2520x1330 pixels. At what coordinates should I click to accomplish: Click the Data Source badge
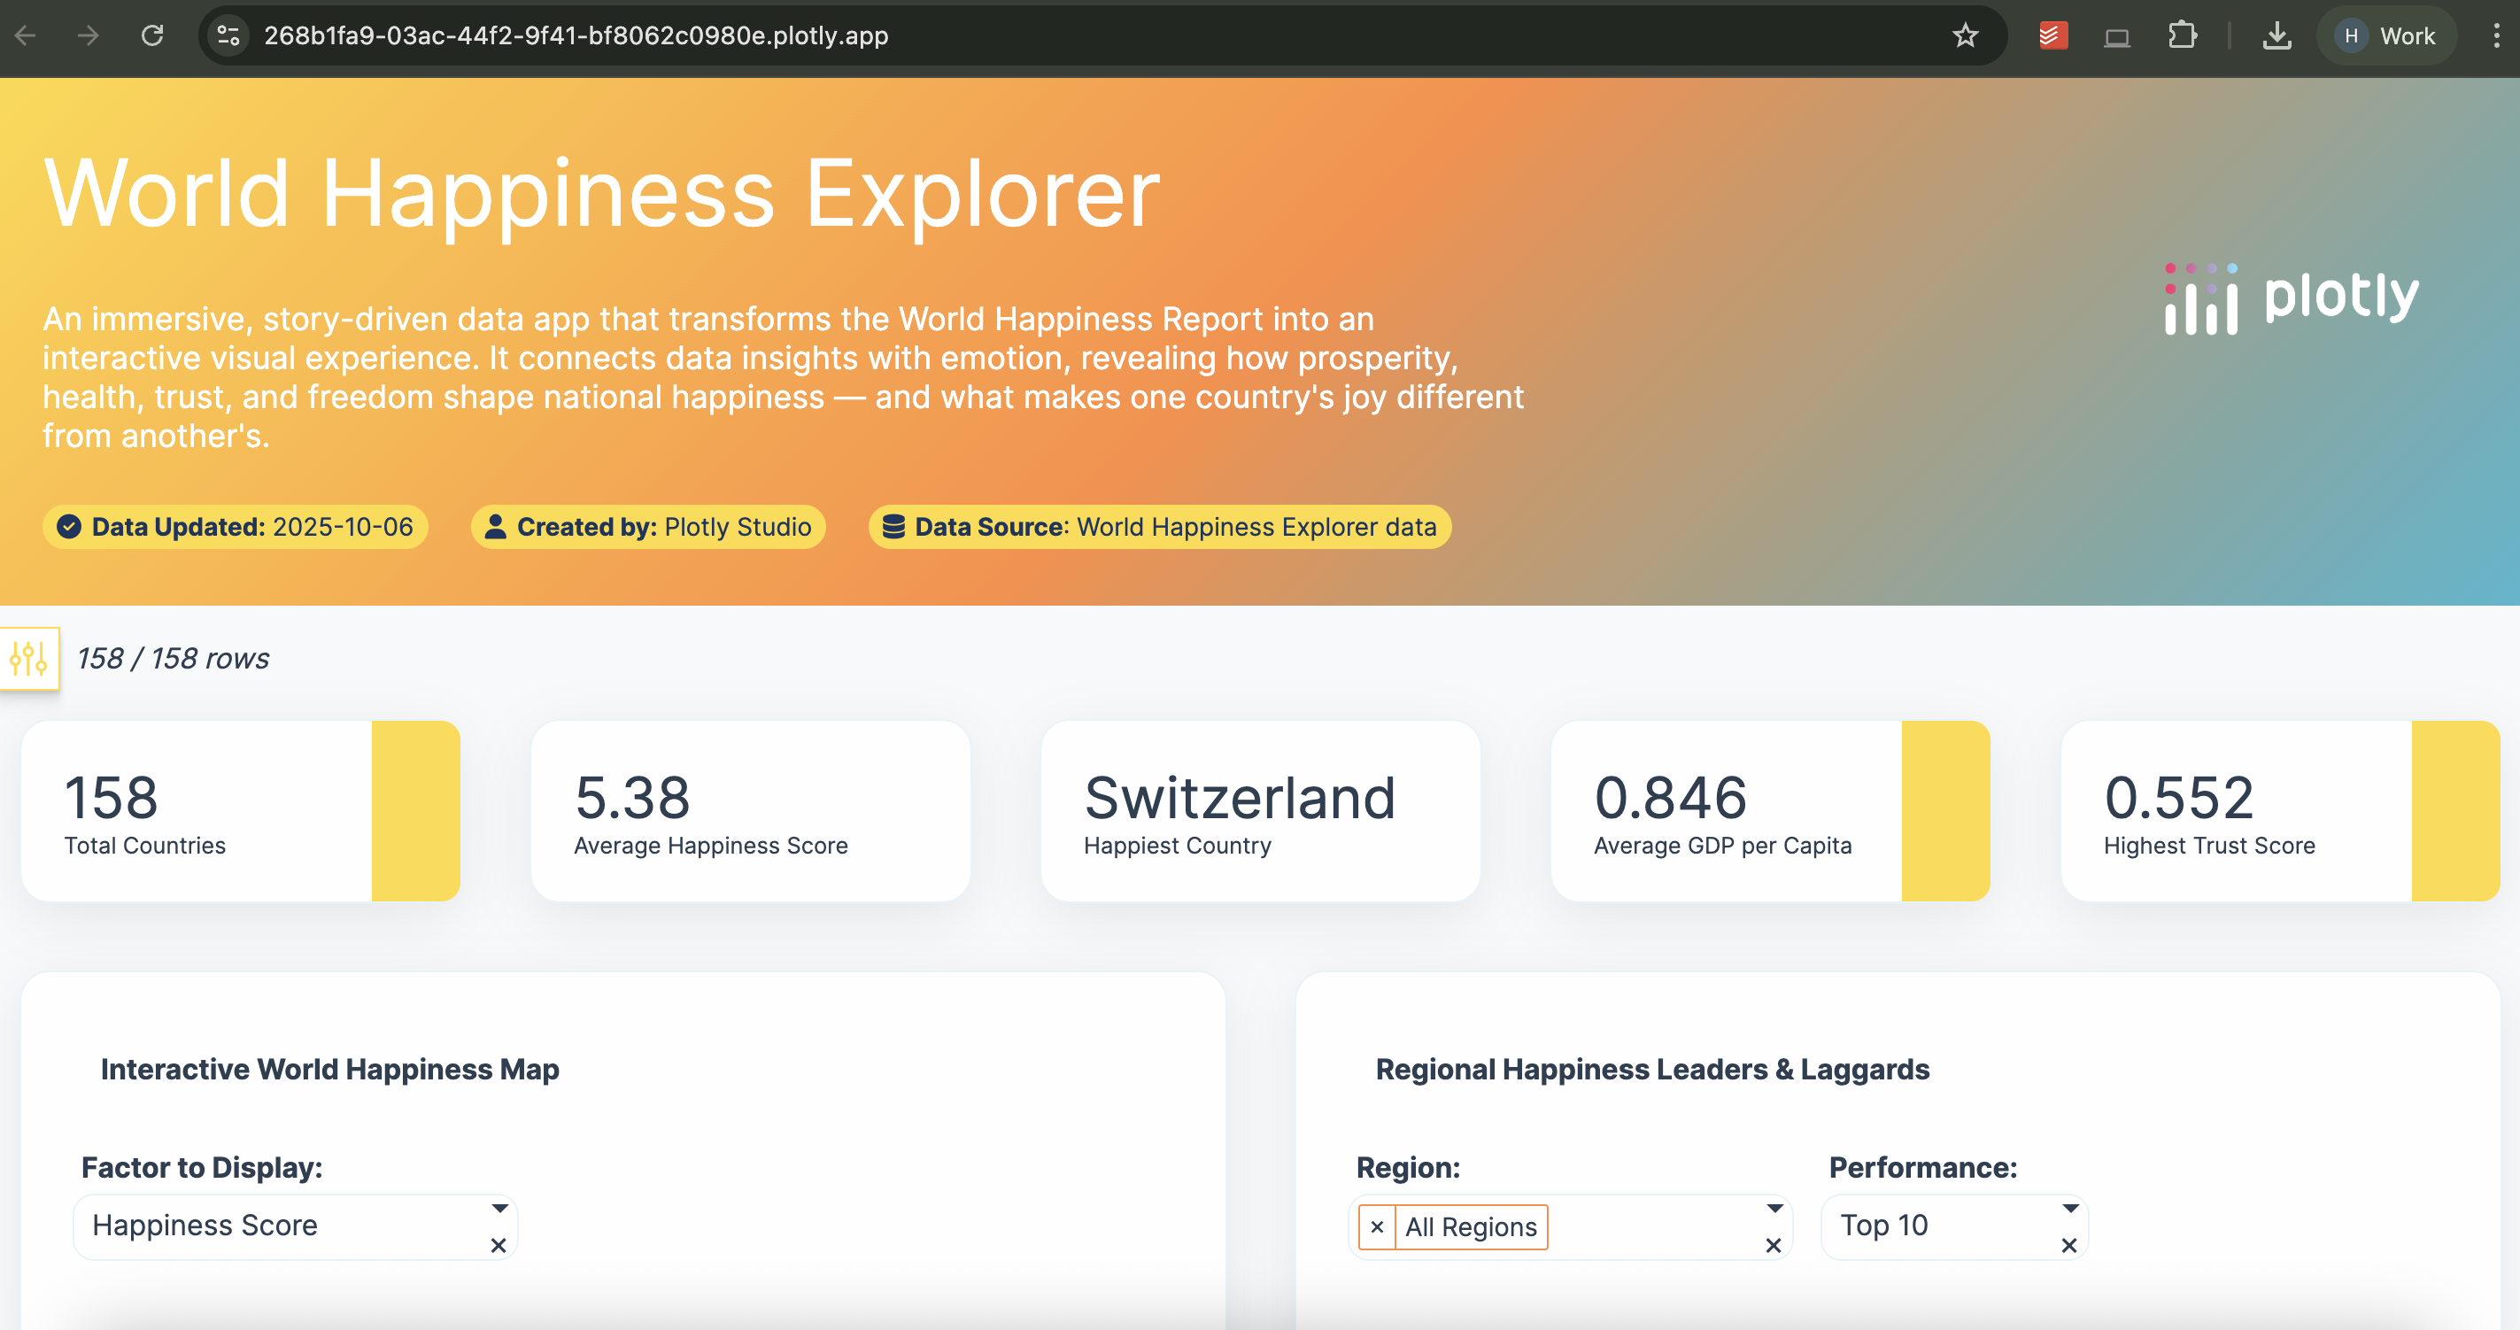(x=1159, y=527)
